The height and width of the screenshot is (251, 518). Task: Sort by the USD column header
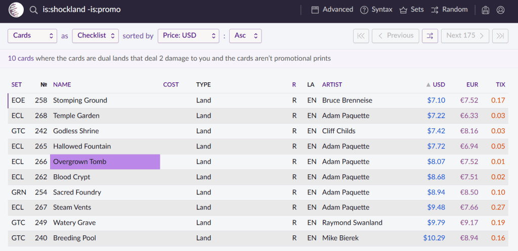pos(438,85)
